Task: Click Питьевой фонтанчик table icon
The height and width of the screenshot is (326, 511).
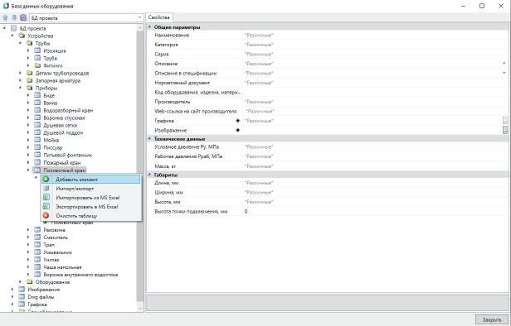Action: [37, 155]
